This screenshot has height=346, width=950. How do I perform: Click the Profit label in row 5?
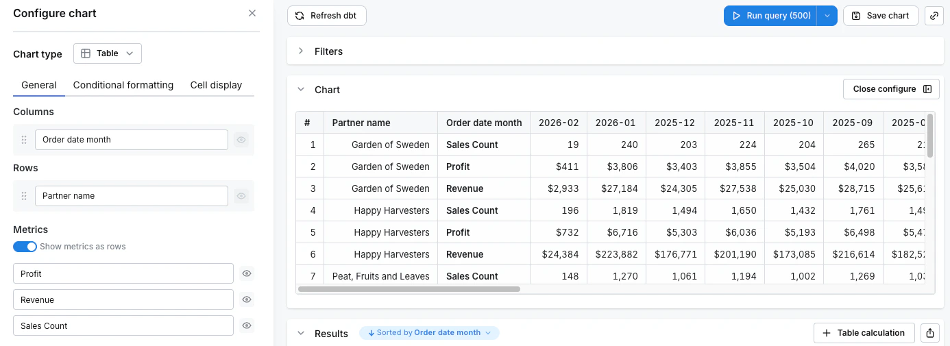458,232
